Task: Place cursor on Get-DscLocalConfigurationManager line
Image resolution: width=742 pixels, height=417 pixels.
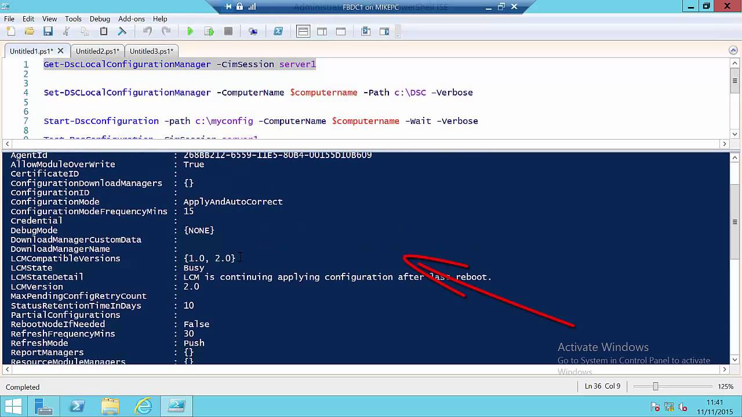Action: [x=180, y=64]
